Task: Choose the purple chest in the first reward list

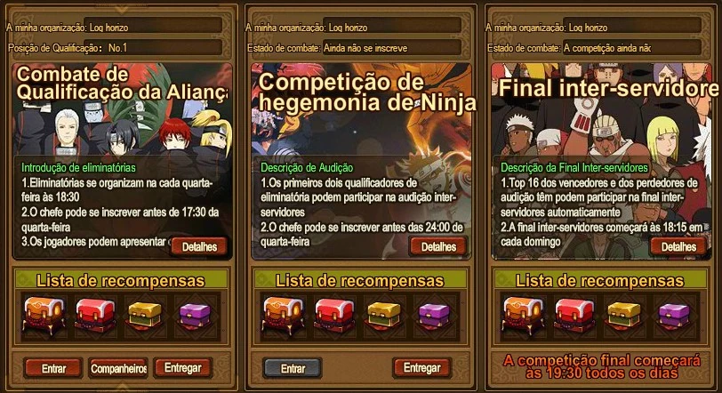Action: [195, 317]
